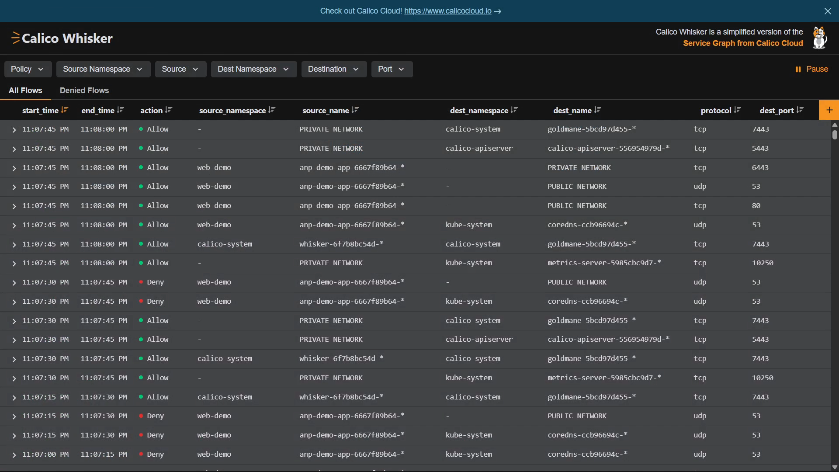Click 11:07:30 calico-apiserver dest namespace cell
The height and width of the screenshot is (472, 839).
pos(479,339)
